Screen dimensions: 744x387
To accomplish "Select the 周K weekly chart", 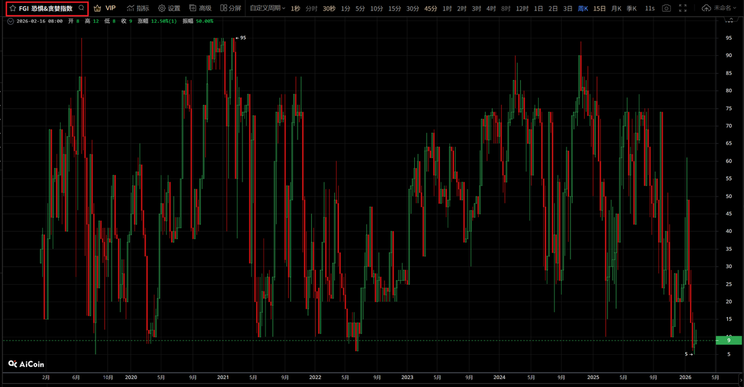I will coord(583,8).
